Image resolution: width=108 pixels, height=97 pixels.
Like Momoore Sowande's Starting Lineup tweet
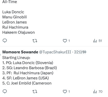[x=65, y=92]
